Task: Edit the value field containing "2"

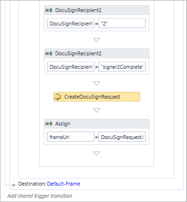Action: click(122, 24)
